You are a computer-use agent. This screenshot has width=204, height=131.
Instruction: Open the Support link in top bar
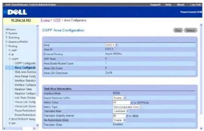155,5
